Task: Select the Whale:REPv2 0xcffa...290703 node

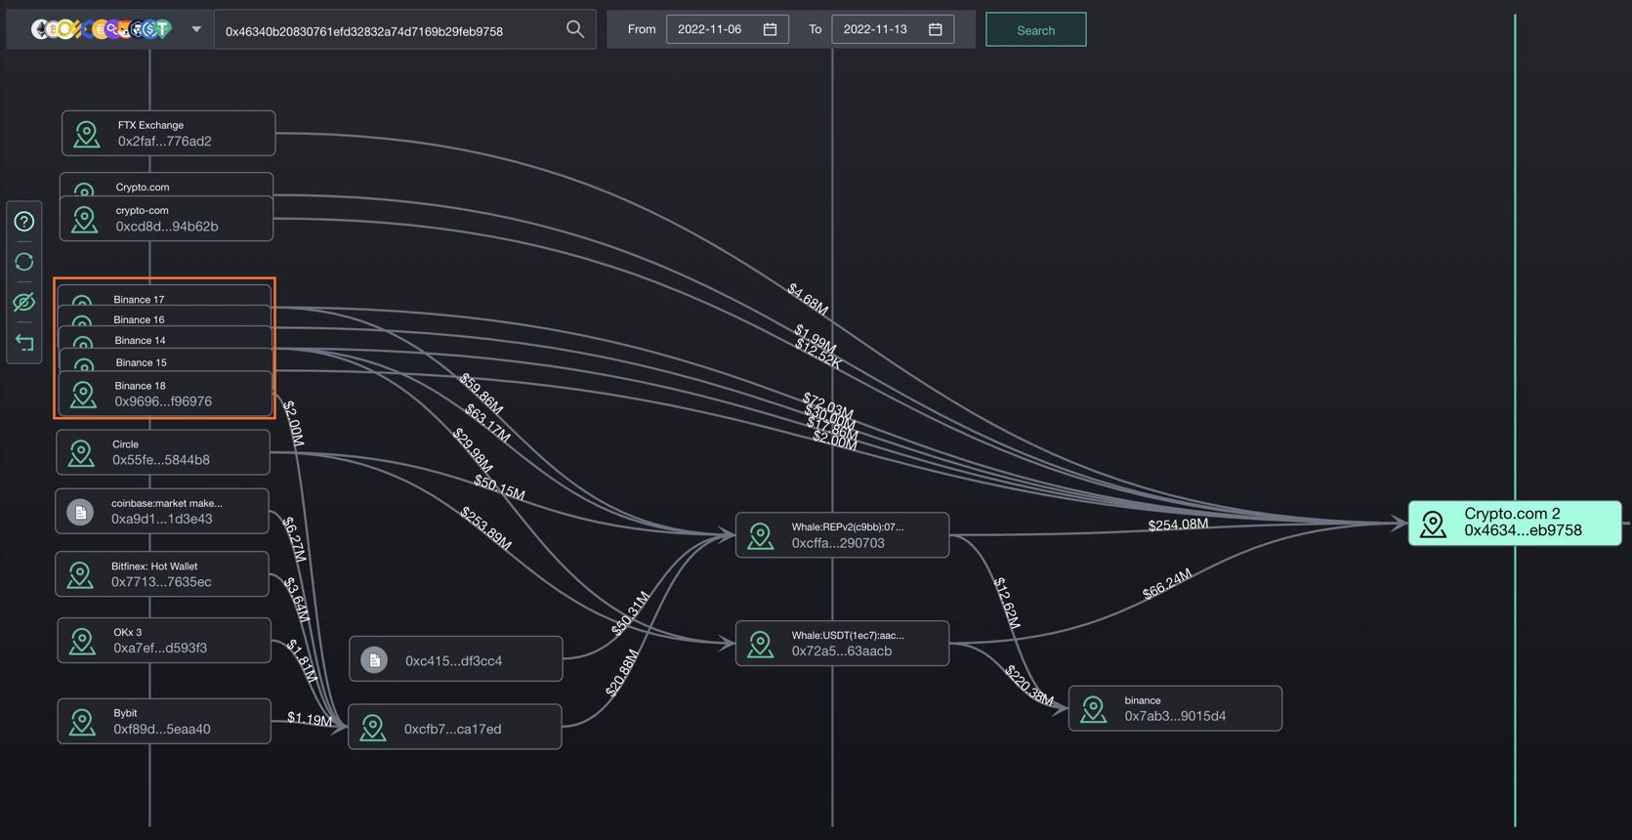Action: (843, 535)
